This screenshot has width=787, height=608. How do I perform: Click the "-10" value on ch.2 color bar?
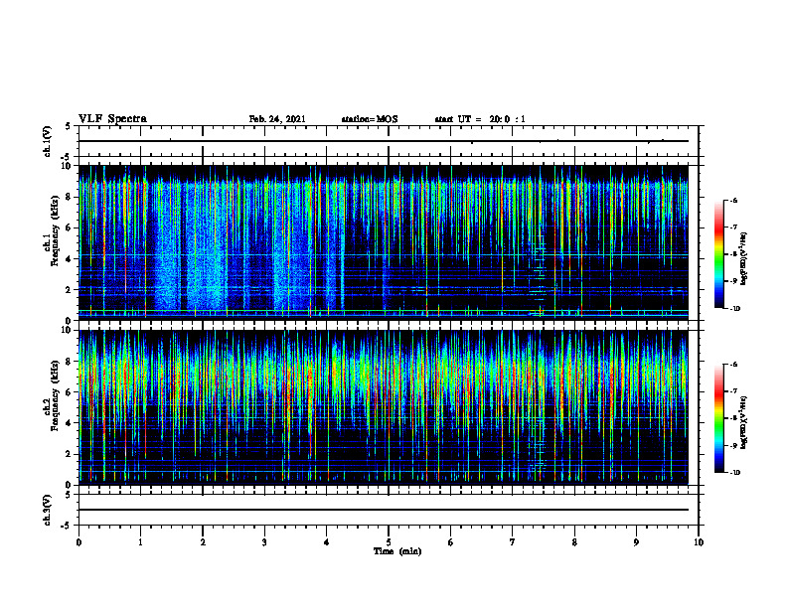point(734,472)
